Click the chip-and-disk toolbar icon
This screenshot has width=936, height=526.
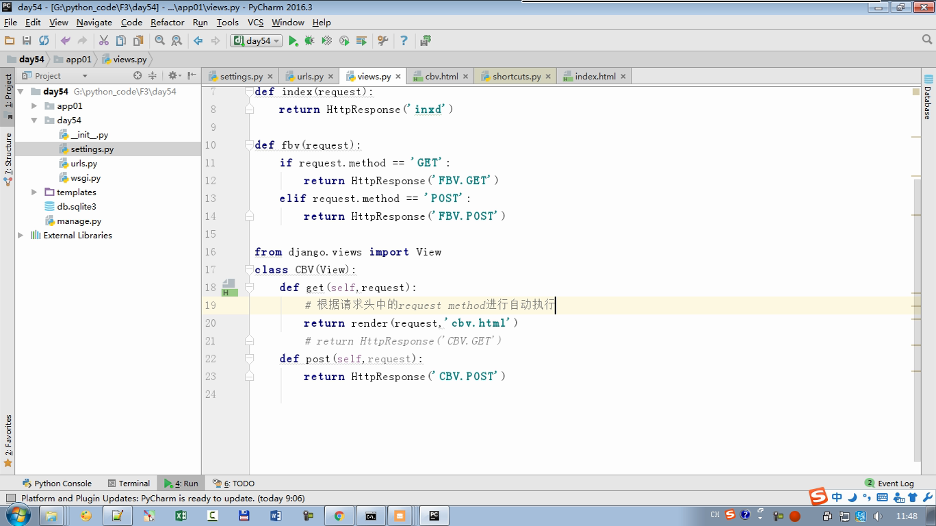point(426,41)
